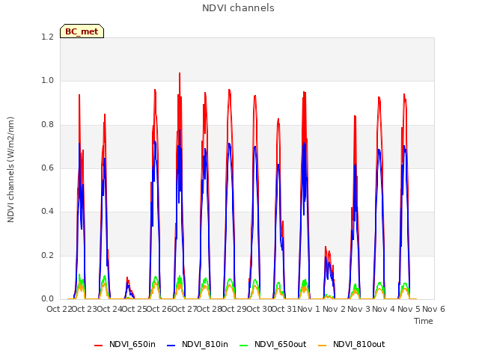This screenshot has width=479, height=359.
Task: Click the Oct 22 x-axis date label
Action: 59,309
